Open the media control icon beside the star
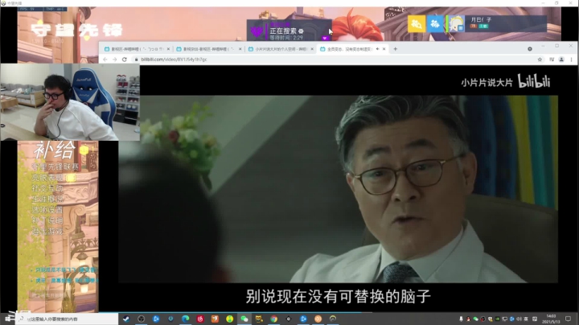Viewport: 579px width, 325px height. pyautogui.click(x=552, y=60)
